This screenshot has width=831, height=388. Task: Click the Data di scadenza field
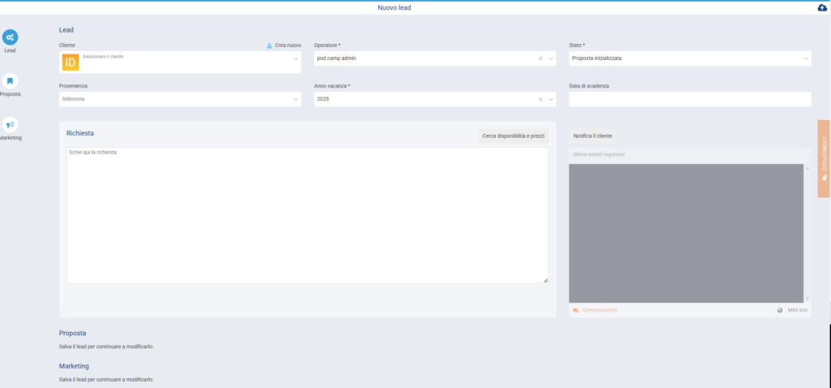pos(690,99)
